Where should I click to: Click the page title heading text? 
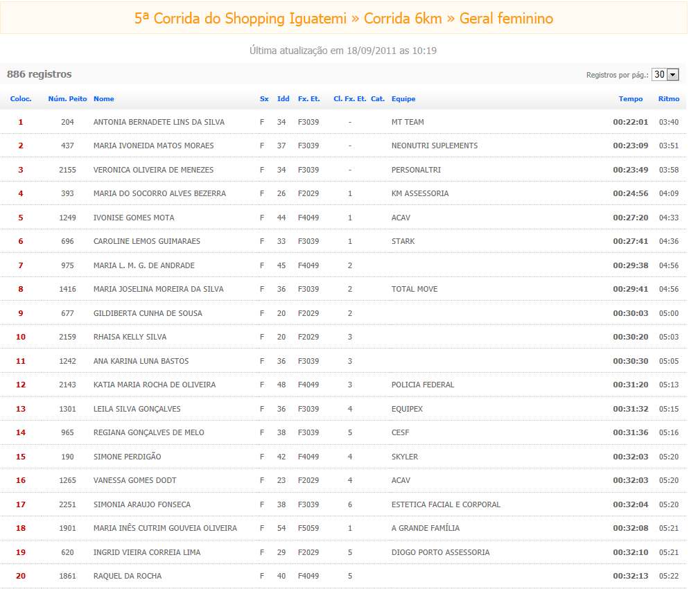[344, 19]
